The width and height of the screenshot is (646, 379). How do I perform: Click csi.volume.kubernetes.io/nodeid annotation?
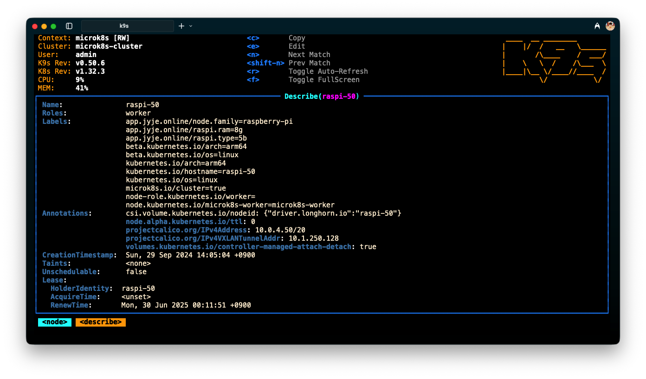click(x=264, y=213)
